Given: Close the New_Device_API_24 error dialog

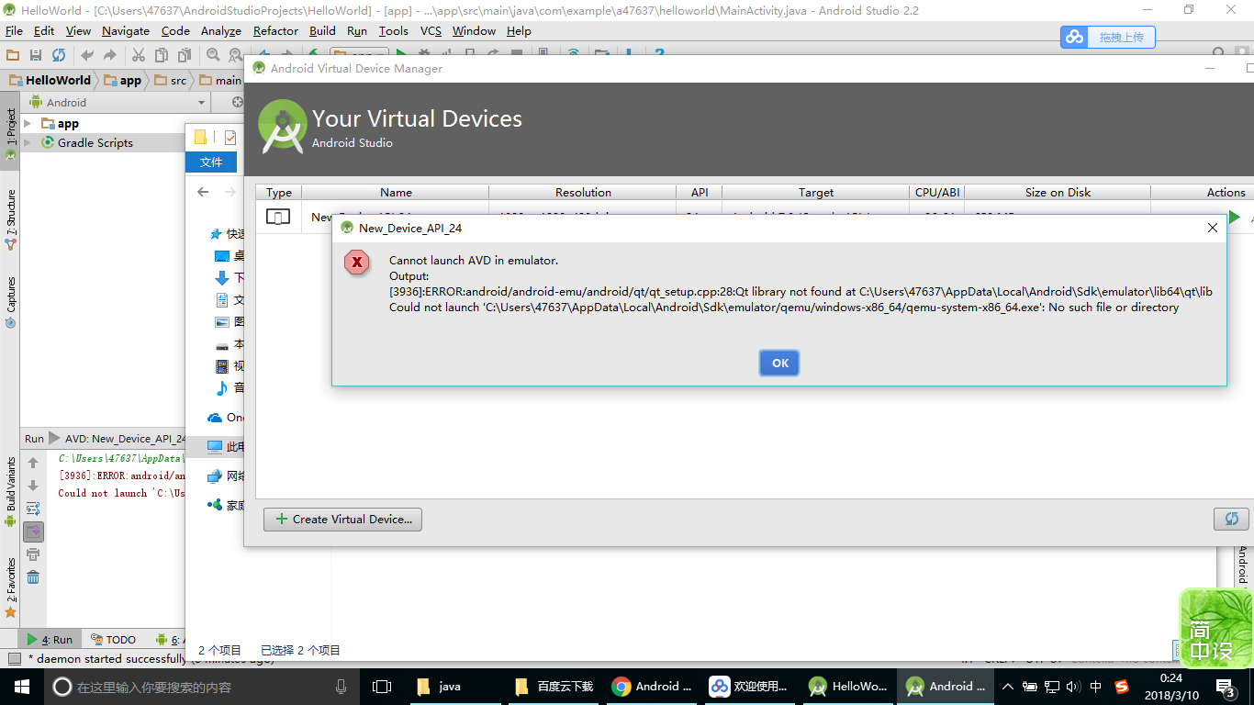Looking at the screenshot, I should pyautogui.click(x=1212, y=228).
